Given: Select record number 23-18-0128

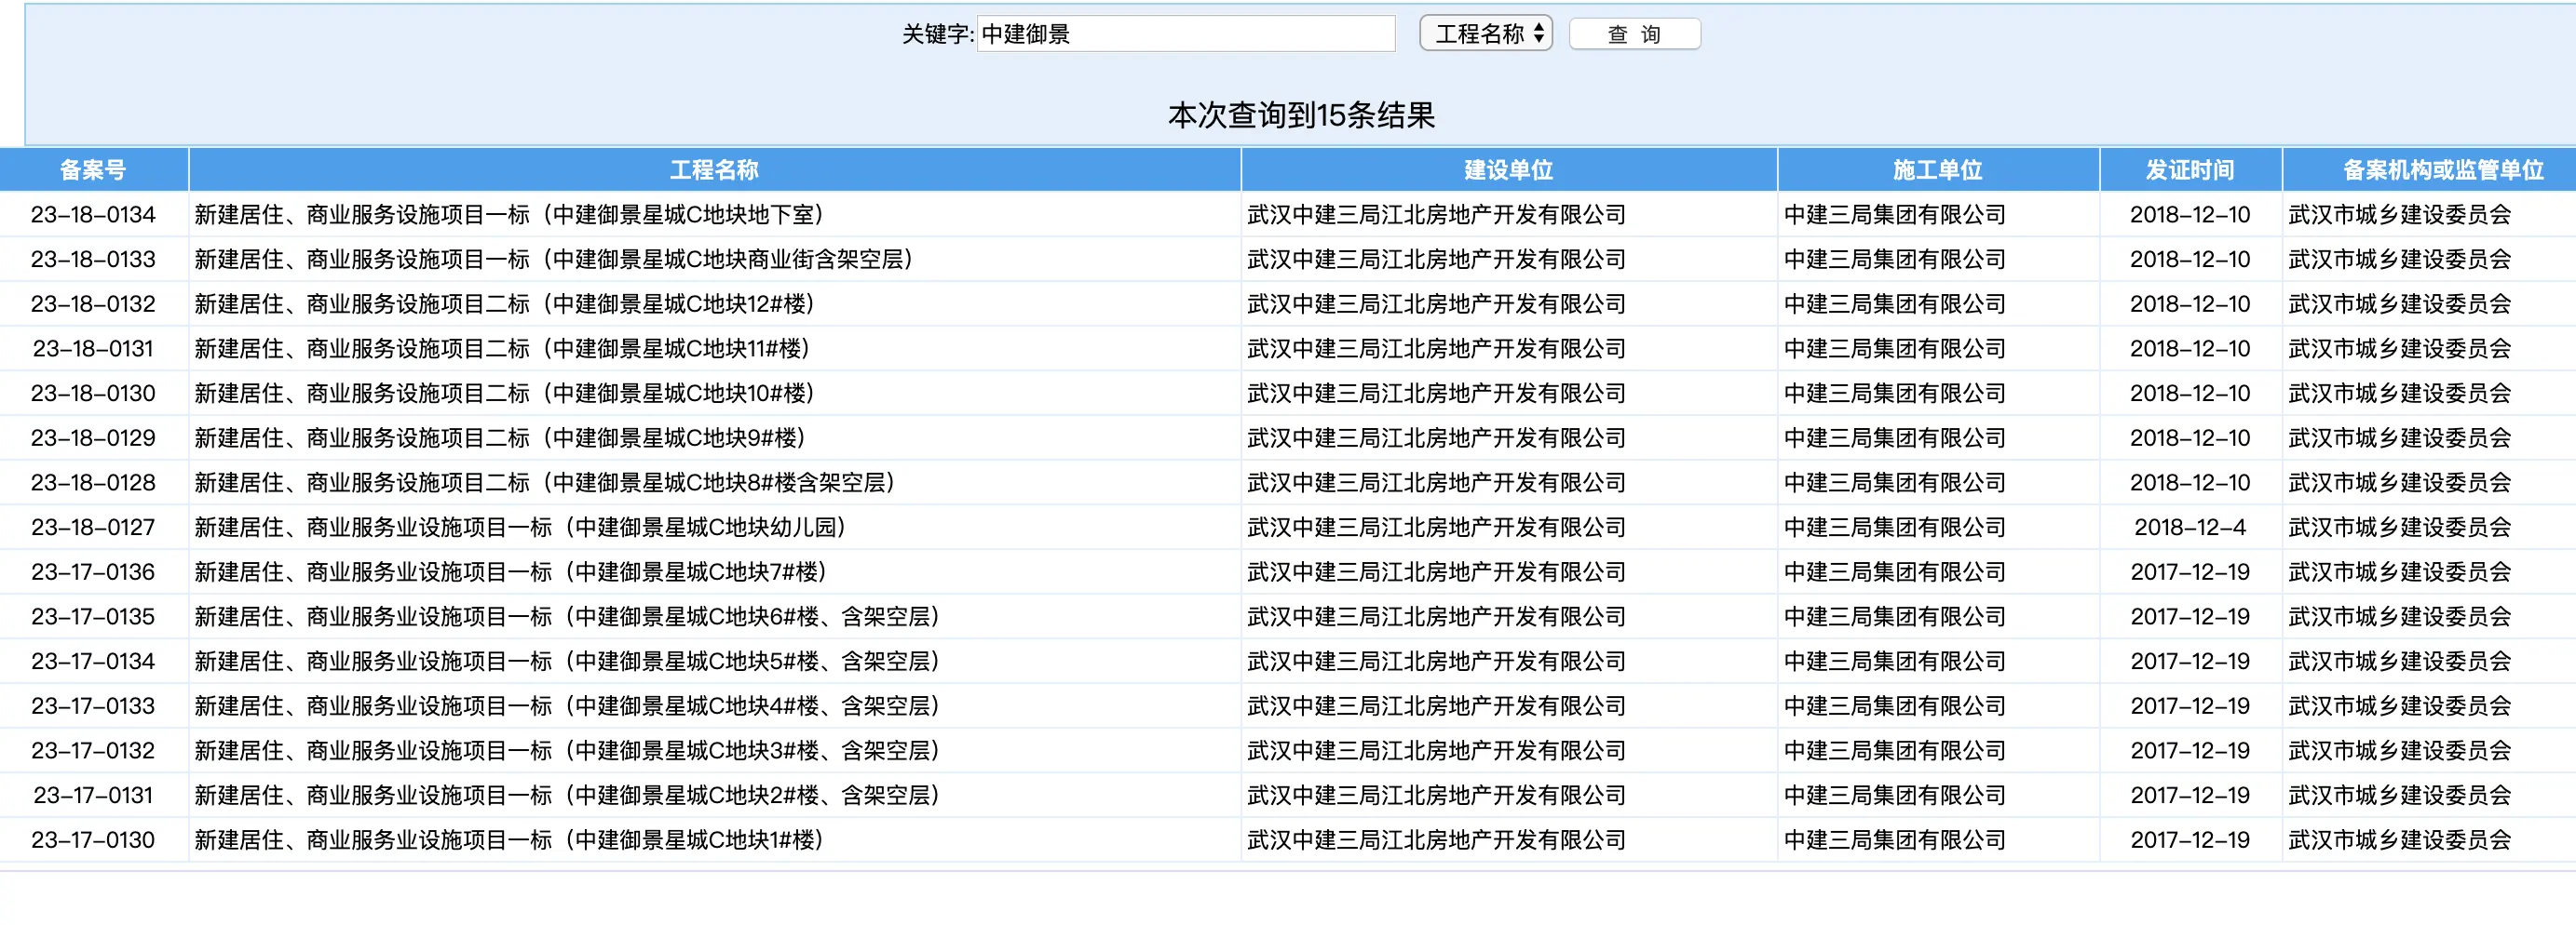Looking at the screenshot, I should point(93,482).
